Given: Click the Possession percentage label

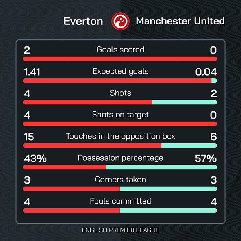Looking at the screenshot, I should tap(120, 158).
